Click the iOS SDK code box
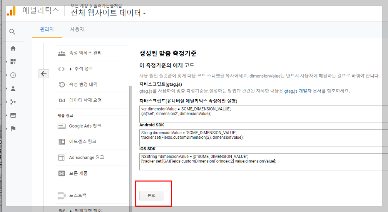Screen dimensions: 388x212 (x=263, y=162)
